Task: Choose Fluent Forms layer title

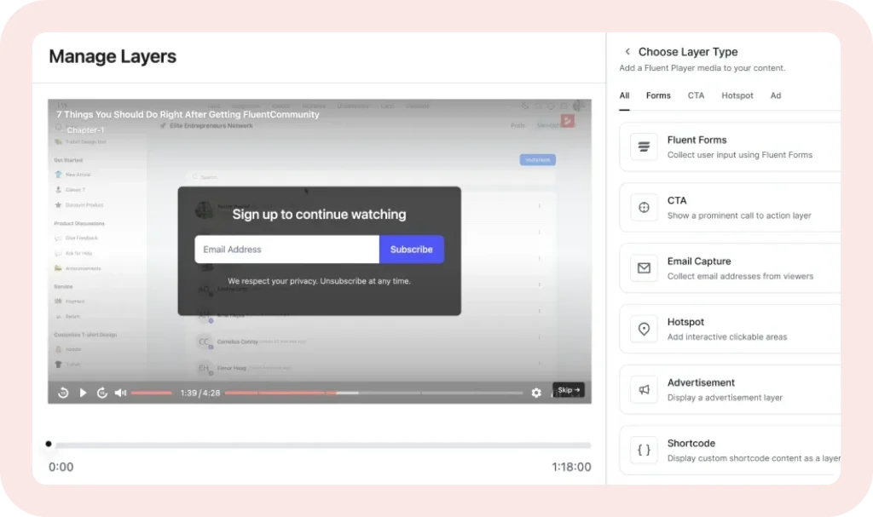Action: pyautogui.click(x=697, y=140)
